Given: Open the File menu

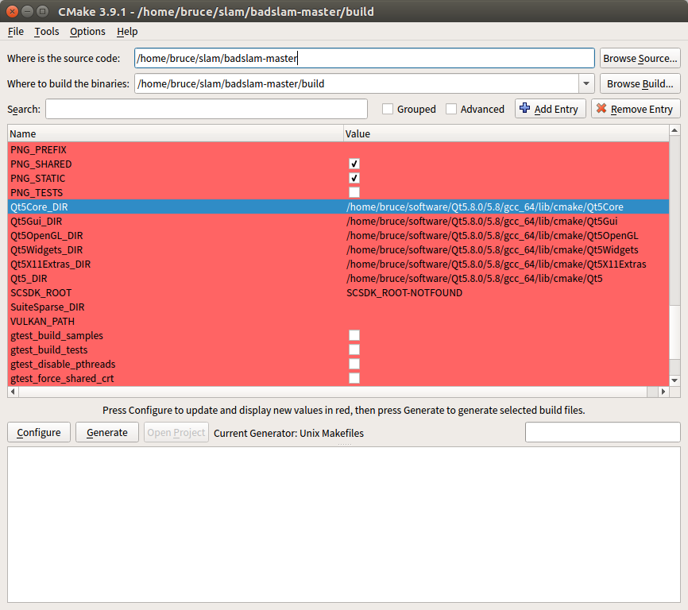Looking at the screenshot, I should [x=15, y=31].
